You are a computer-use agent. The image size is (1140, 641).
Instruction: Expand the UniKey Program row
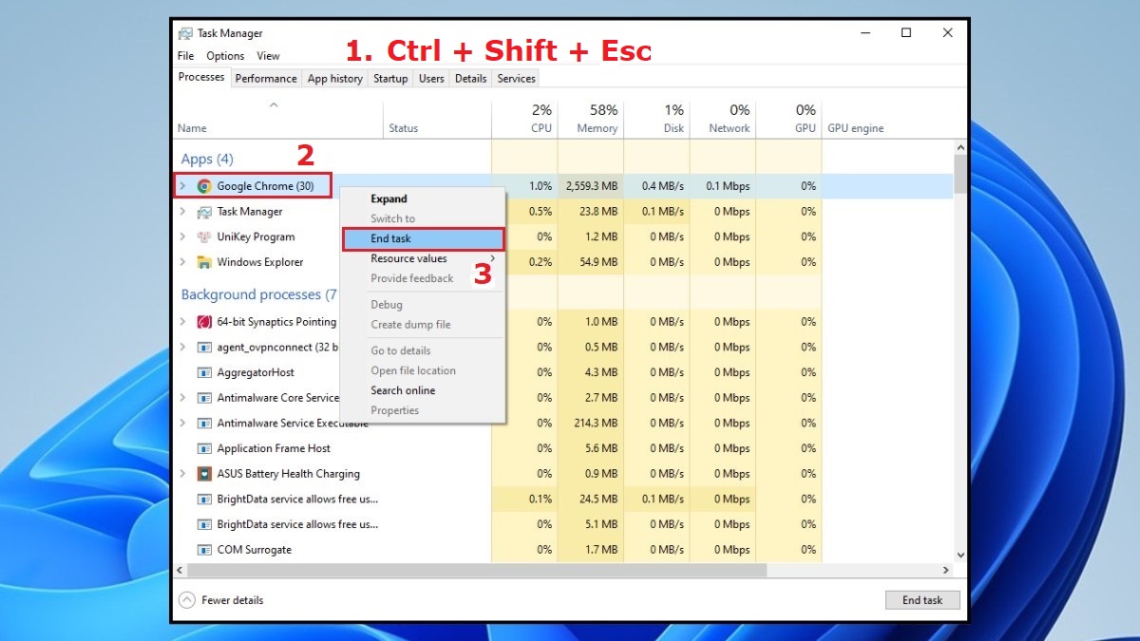click(x=182, y=237)
